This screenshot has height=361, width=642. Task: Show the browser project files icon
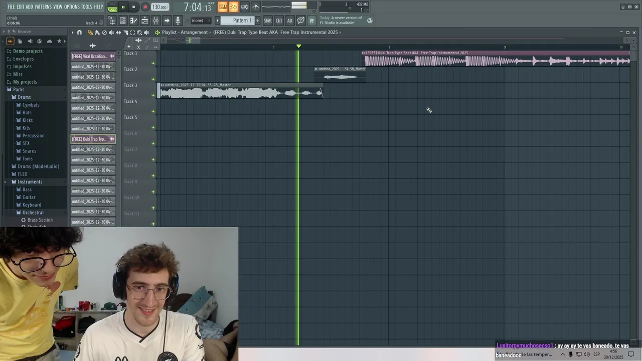tap(20, 41)
